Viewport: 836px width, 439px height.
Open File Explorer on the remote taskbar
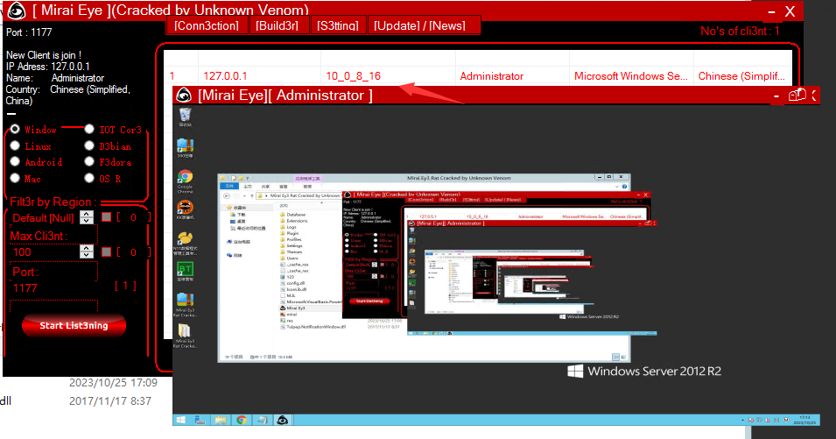(221, 421)
